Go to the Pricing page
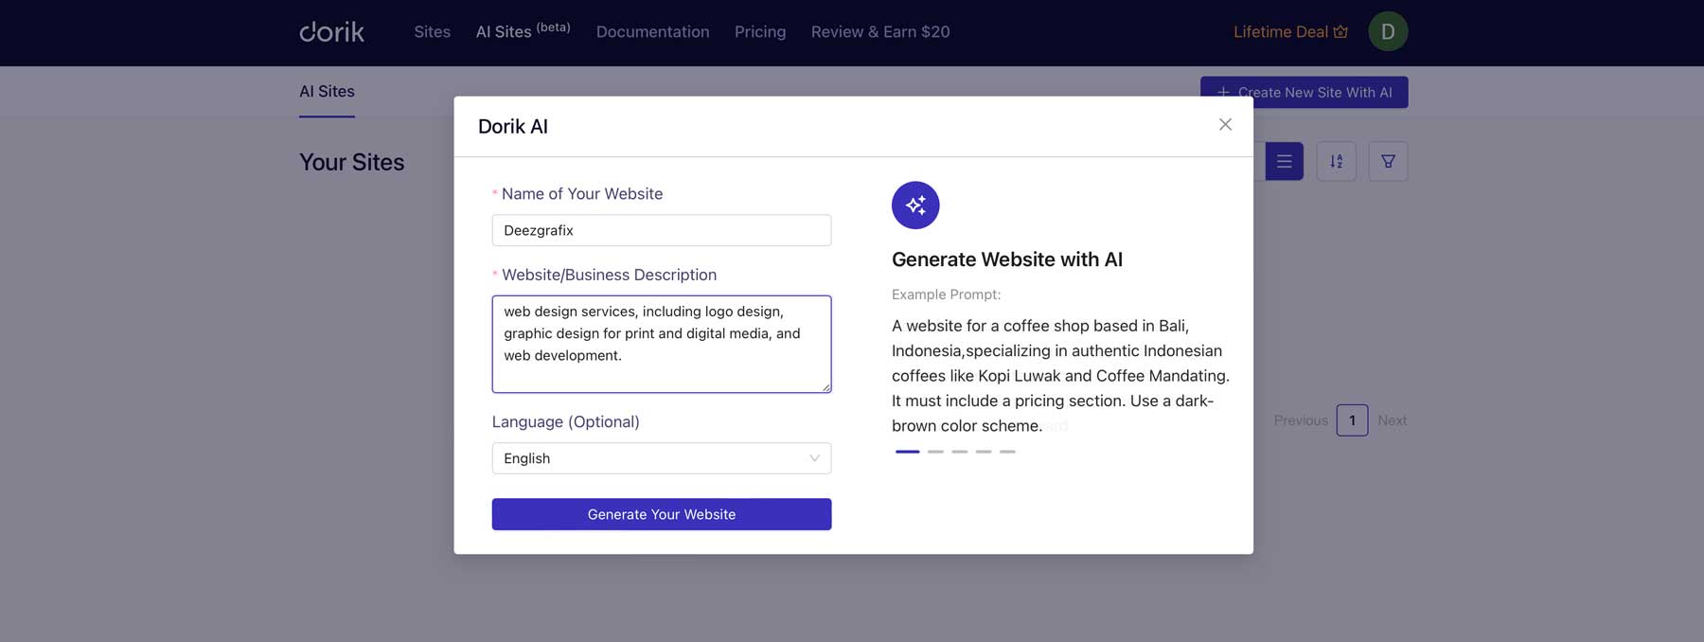 [x=760, y=31]
